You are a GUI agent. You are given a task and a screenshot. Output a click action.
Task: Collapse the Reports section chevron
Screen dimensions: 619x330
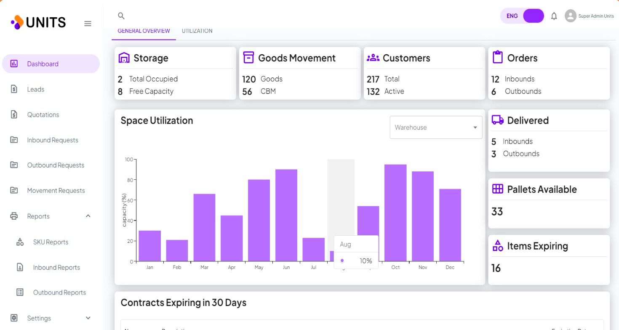tap(88, 216)
